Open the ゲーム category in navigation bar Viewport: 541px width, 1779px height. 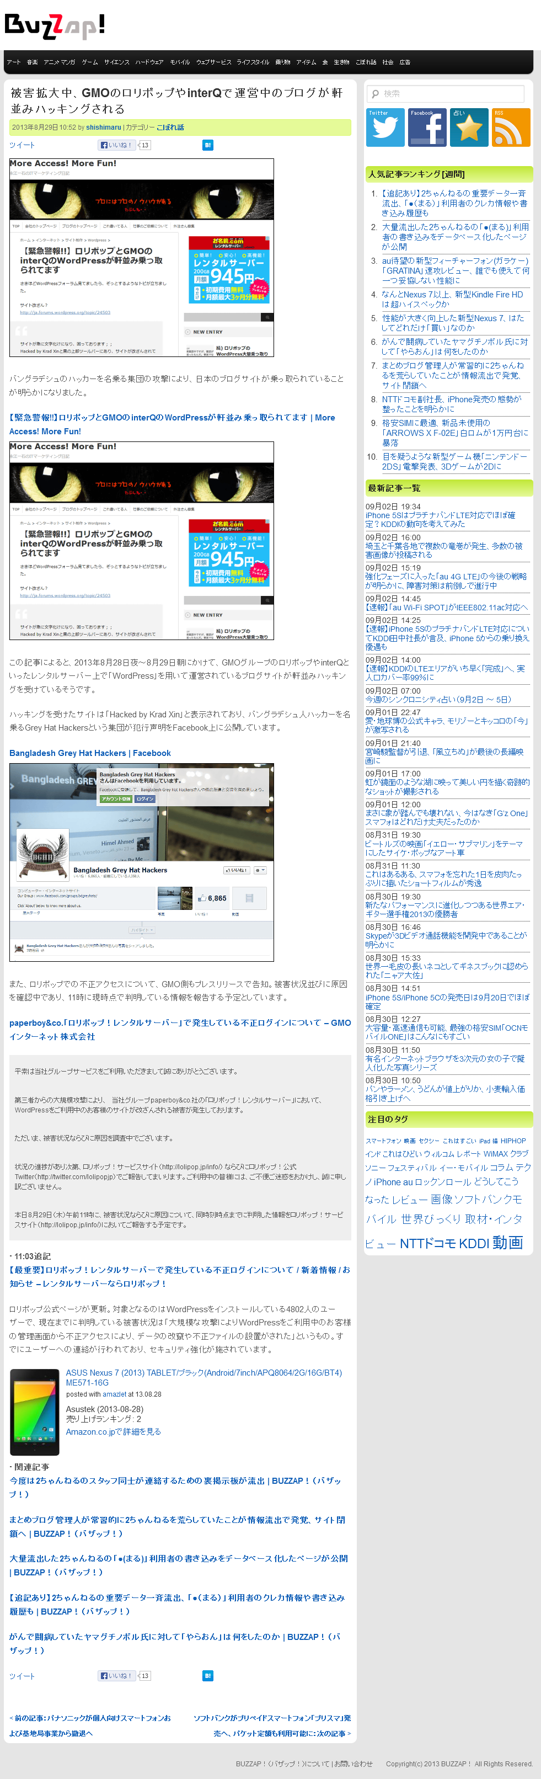point(90,62)
